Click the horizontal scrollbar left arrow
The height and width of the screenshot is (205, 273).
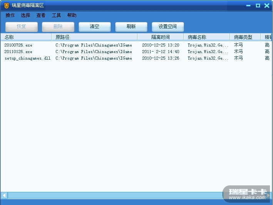[x=4, y=195]
